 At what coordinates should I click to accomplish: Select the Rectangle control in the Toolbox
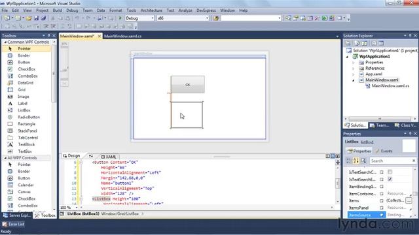(x=26, y=124)
